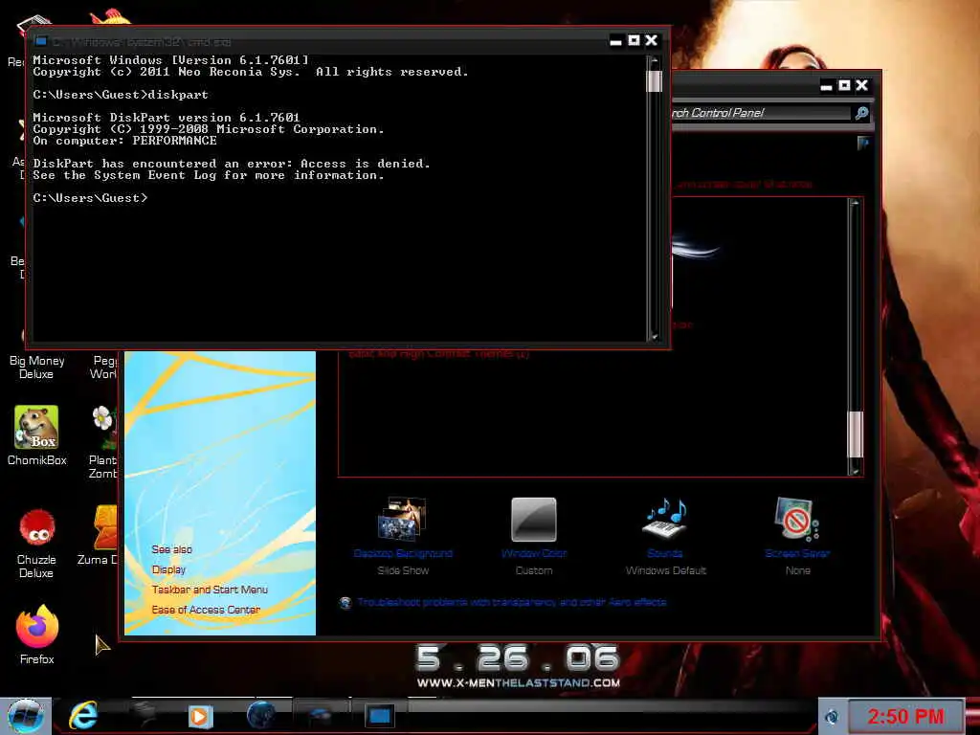This screenshot has height=735, width=980.
Task: Open the Screen Saver None settings
Action: [x=797, y=536]
